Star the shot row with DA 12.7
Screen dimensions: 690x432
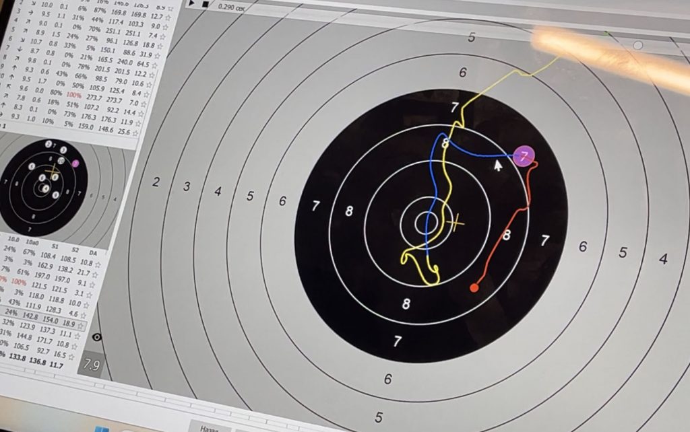[168, 16]
